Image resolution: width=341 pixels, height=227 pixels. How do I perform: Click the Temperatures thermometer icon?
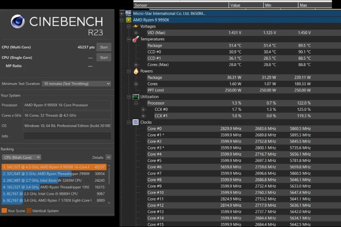(136, 39)
